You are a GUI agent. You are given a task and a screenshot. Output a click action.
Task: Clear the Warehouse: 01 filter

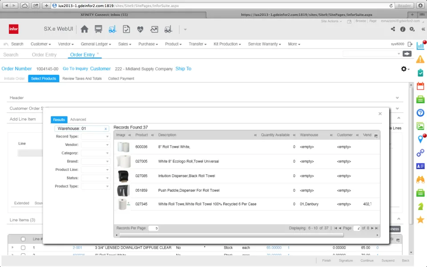[x=106, y=129]
